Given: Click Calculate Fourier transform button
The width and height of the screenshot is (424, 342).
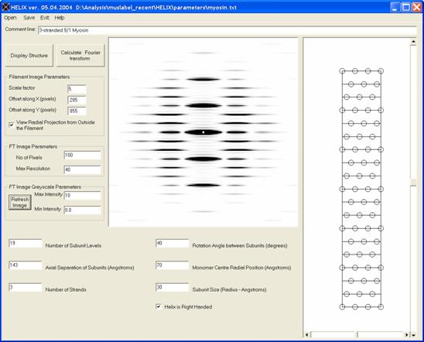Looking at the screenshot, I should [x=80, y=56].
